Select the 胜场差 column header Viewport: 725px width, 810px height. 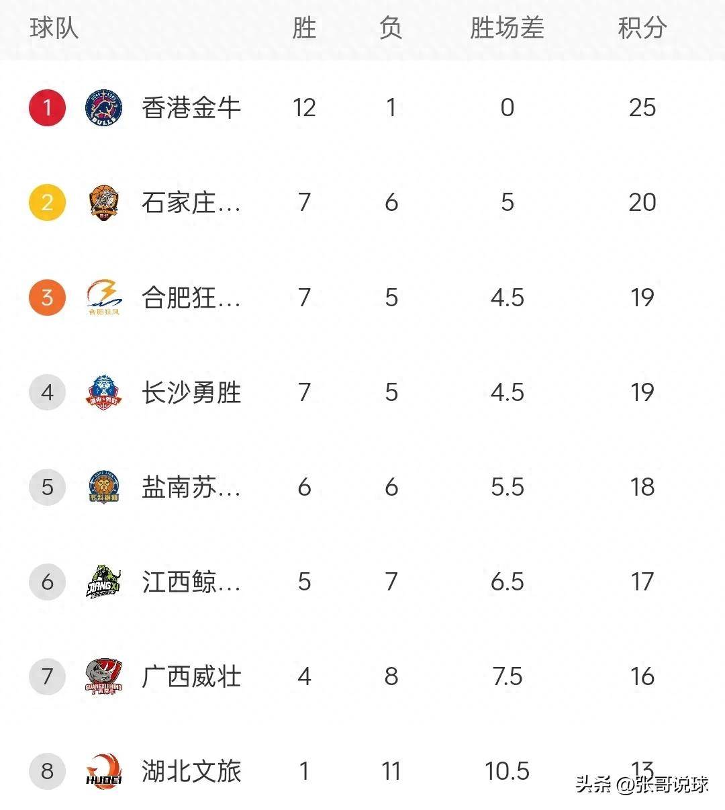tap(507, 28)
